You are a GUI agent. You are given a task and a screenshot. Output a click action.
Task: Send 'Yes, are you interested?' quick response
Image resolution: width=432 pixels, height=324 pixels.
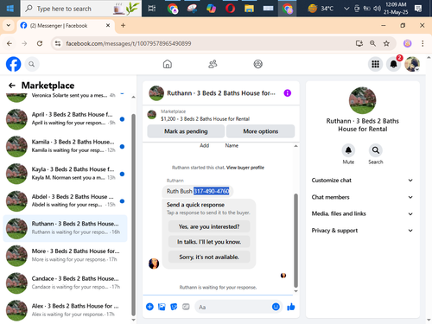coord(209,226)
